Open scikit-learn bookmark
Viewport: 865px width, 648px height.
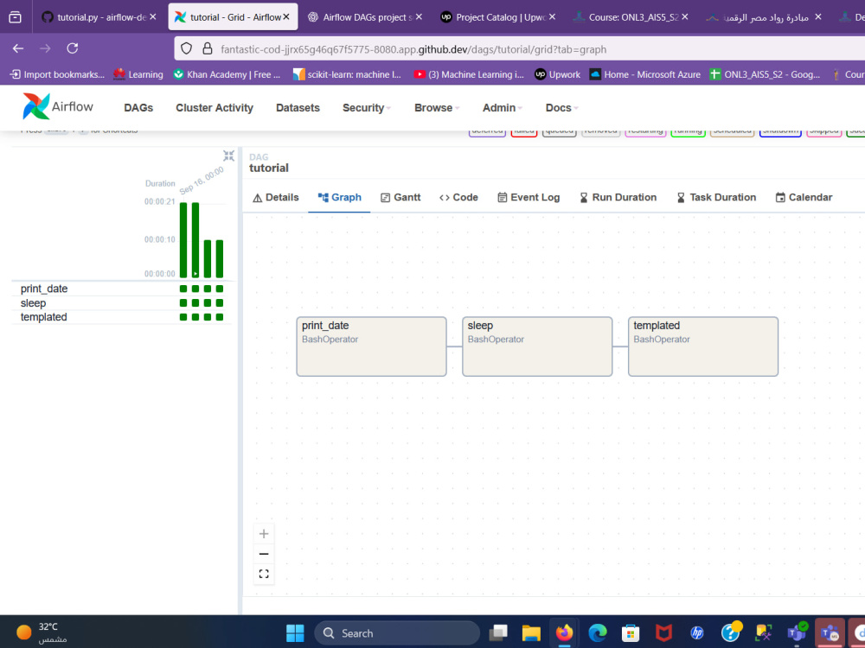click(x=347, y=74)
